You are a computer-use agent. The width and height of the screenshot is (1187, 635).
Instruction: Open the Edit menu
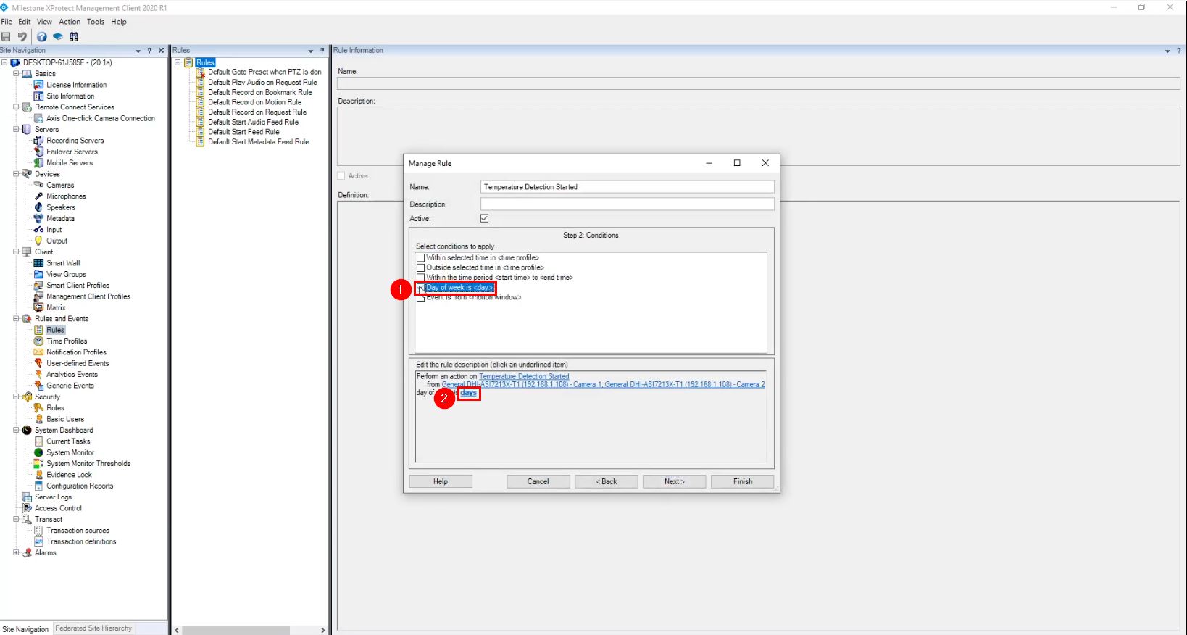(25, 22)
